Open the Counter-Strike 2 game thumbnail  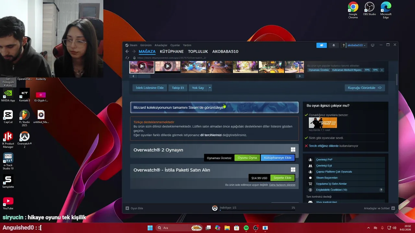pyautogui.click(x=323, y=123)
